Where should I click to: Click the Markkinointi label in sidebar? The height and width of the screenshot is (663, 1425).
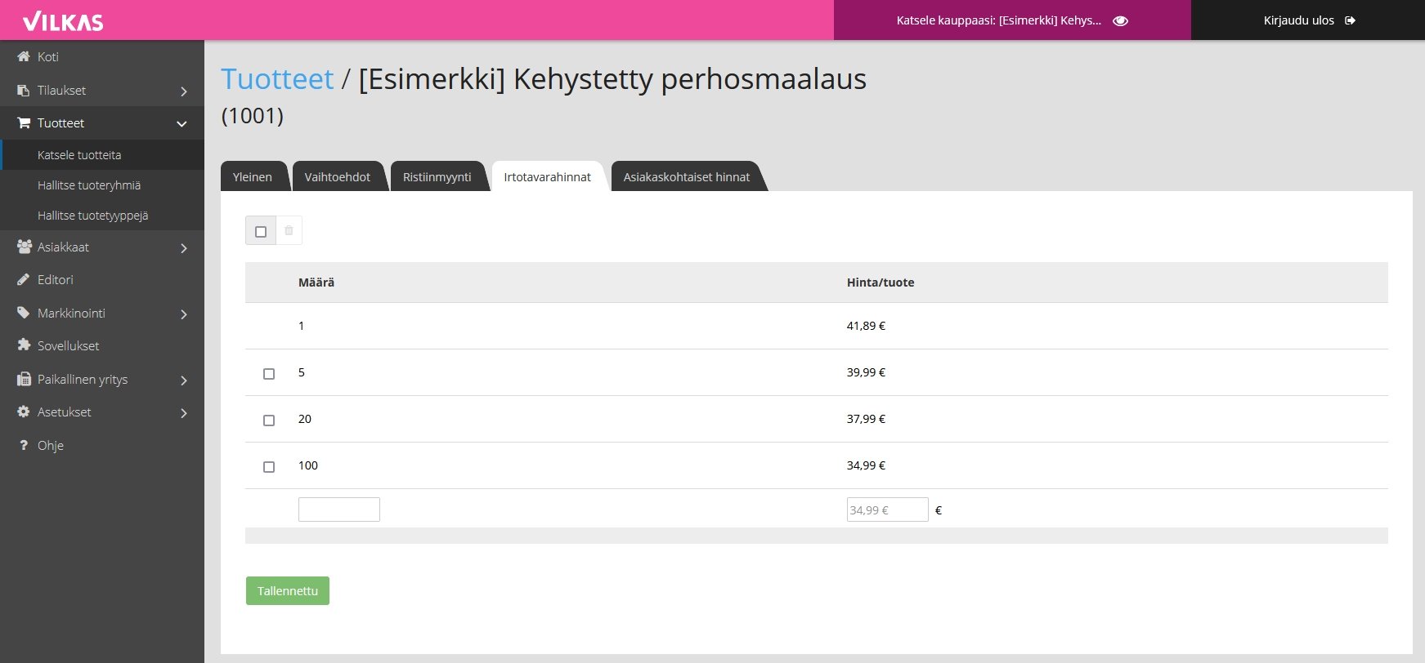pos(71,313)
